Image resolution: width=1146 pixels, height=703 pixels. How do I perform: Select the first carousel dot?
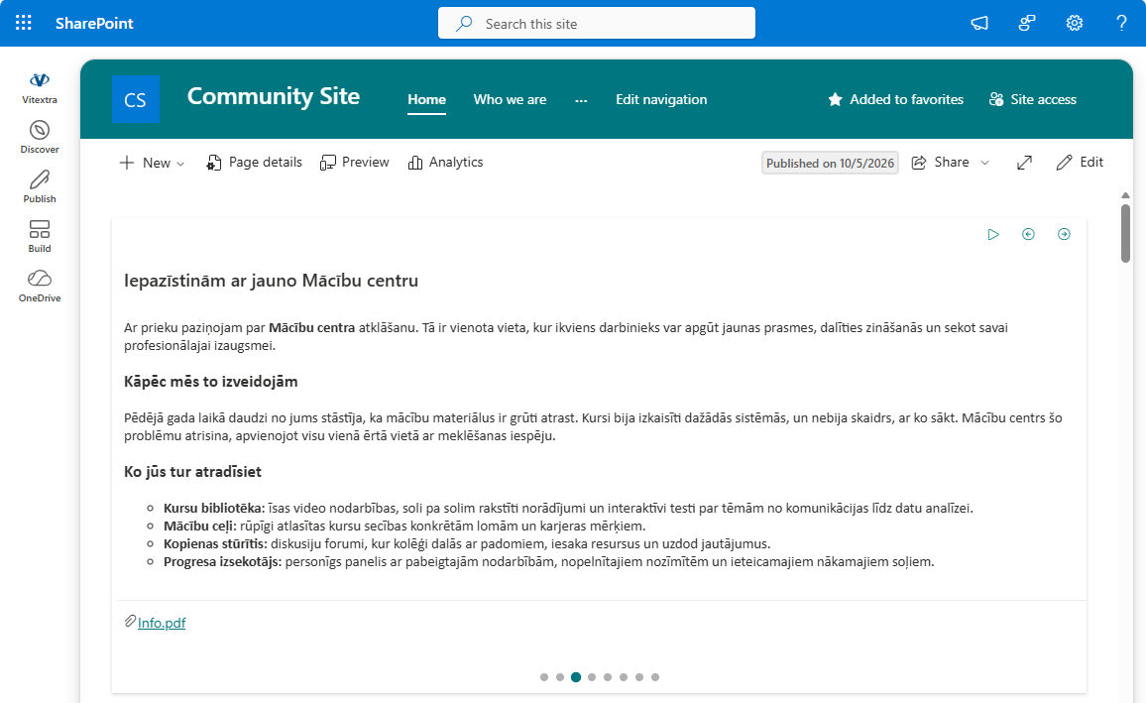point(544,677)
